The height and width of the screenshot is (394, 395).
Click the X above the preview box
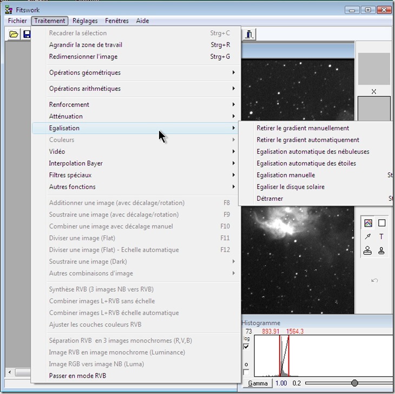[x=374, y=91]
